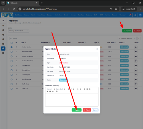Image resolution: width=143 pixels, height=129 pixels.
Task: Open the table filter funnel icon
Action: pyautogui.click(x=139, y=38)
